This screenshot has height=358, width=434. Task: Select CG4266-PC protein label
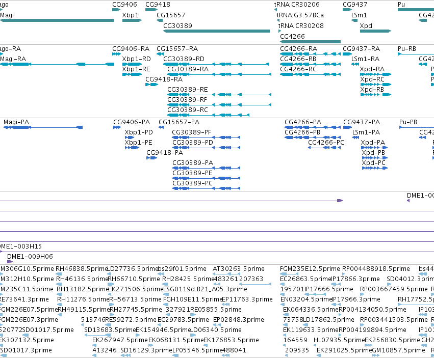(326, 143)
